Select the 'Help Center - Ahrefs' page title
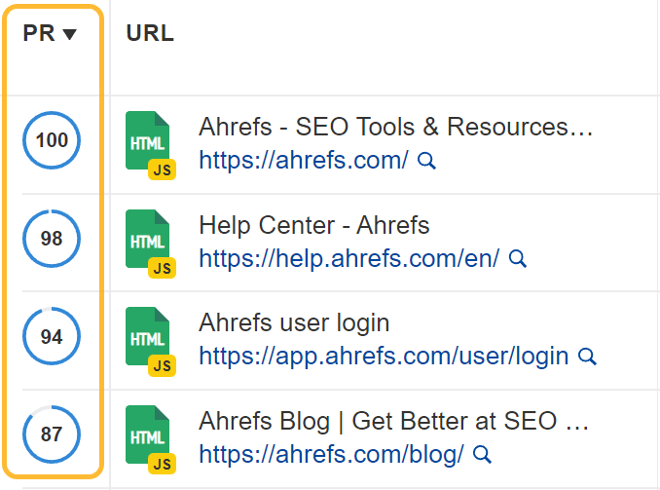The height and width of the screenshot is (490, 660). click(x=314, y=226)
